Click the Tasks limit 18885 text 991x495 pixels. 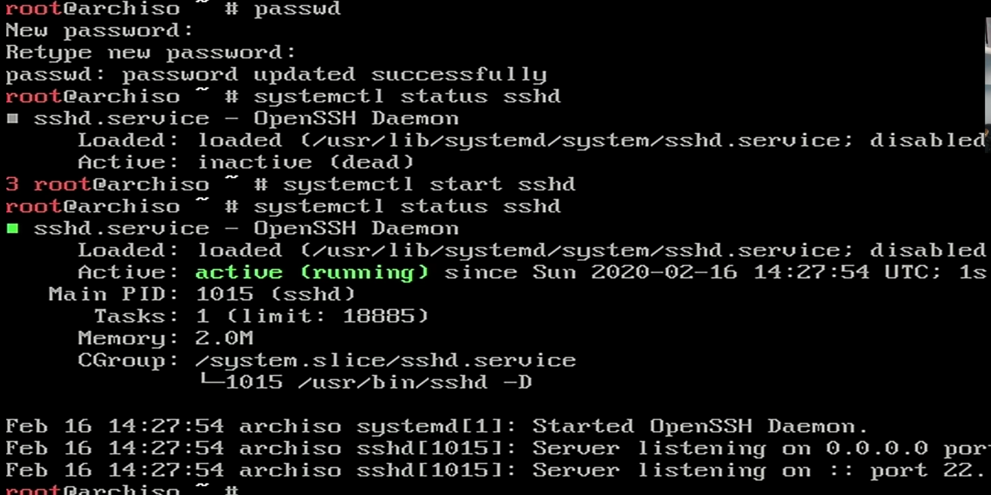click(385, 316)
